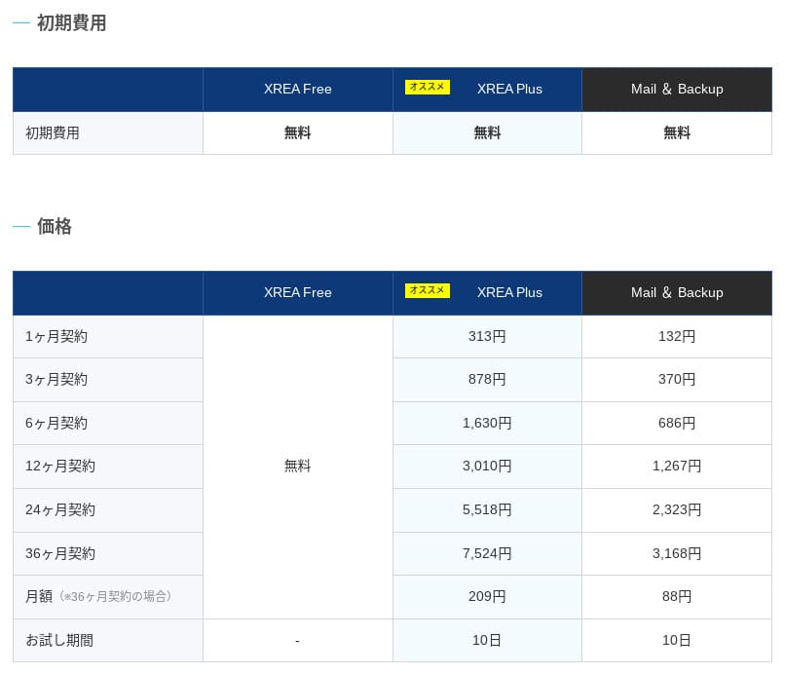Screen dimensions: 785x674
Task: Click Mail & Backup header in 初期費用 table
Action: [676, 90]
